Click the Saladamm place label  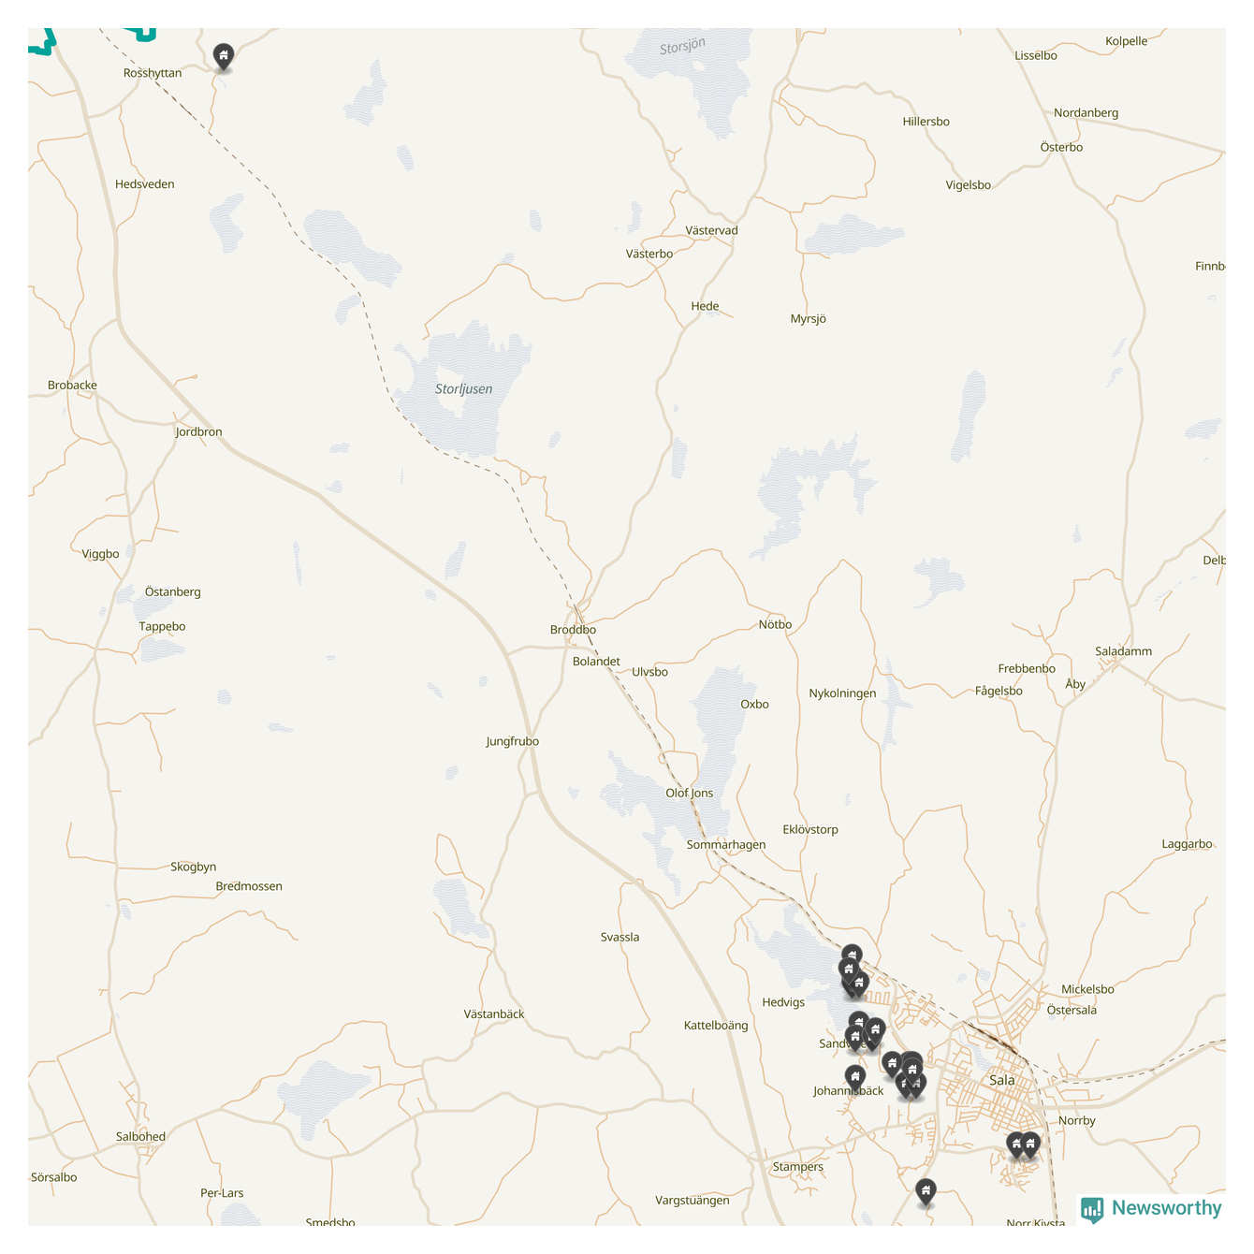pyautogui.click(x=1123, y=651)
